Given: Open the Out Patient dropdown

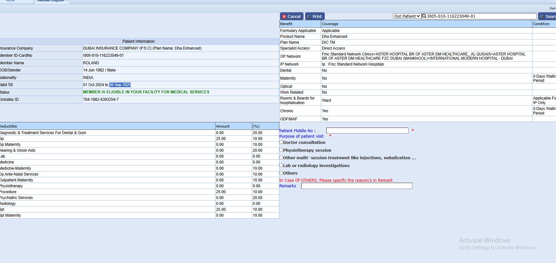Looking at the screenshot, I should pyautogui.click(x=407, y=16).
